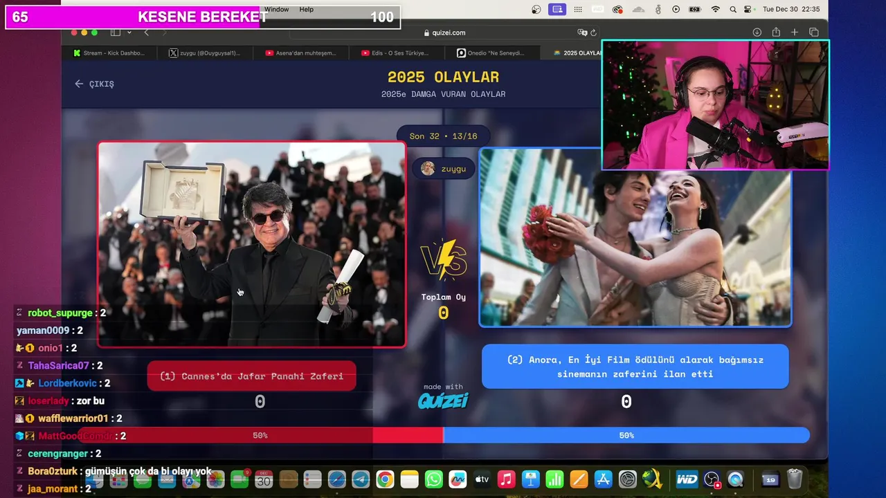
Task: Open Notes from the Dock
Action: [x=410, y=479]
